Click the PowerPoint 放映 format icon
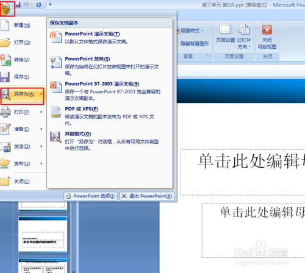 tap(56, 62)
